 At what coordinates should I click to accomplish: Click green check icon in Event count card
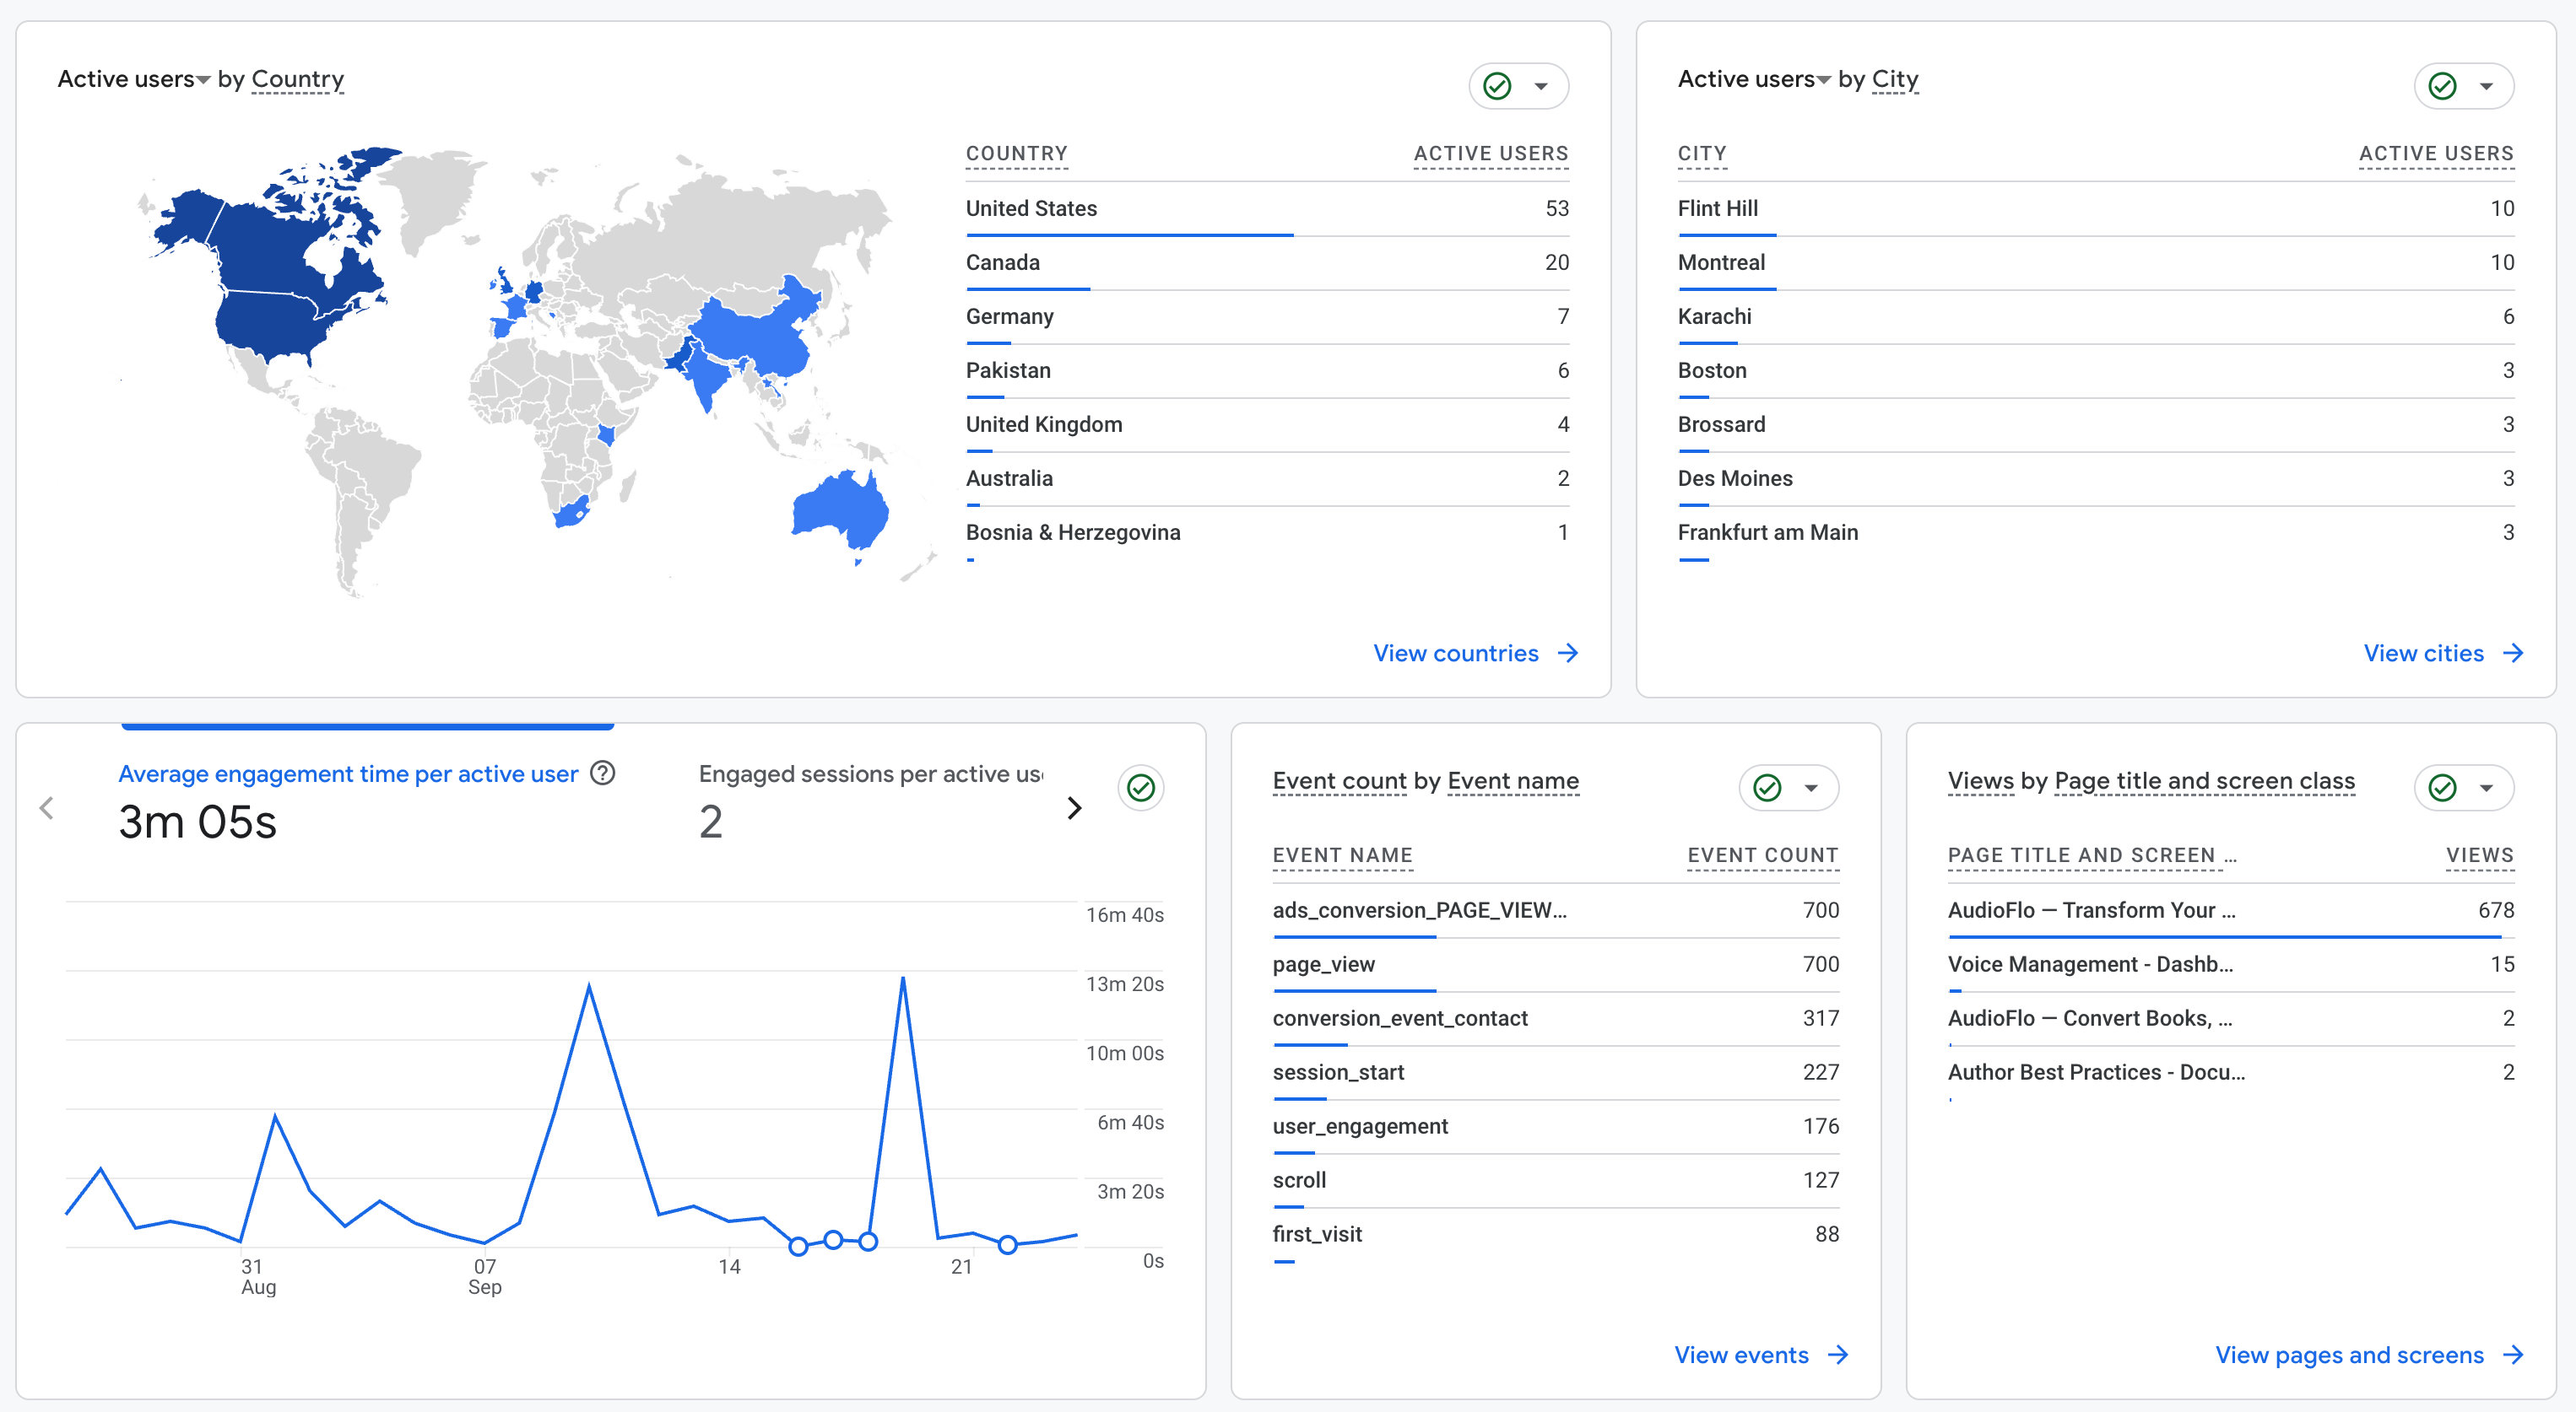pos(1767,789)
